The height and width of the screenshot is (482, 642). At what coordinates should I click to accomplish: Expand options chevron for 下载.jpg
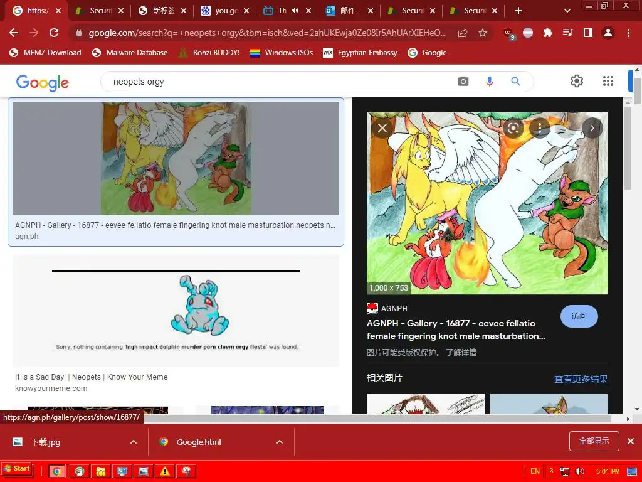[x=133, y=442]
